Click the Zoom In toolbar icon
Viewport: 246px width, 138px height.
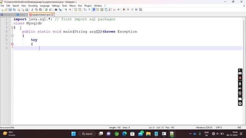[66, 10]
